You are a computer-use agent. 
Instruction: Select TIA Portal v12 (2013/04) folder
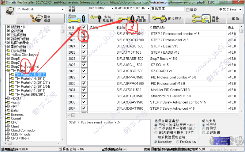32,86
